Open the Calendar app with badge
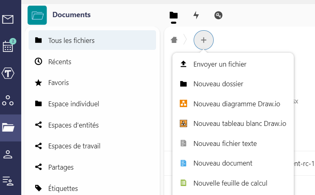315x195 pixels. 9,46
